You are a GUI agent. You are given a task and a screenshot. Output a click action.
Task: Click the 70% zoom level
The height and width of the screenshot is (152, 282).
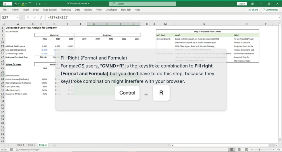tap(278, 149)
